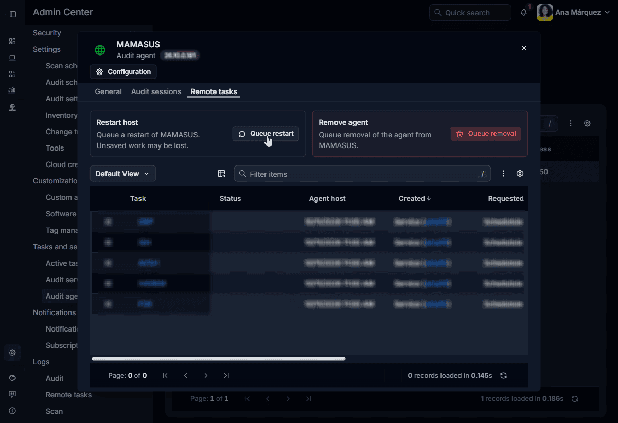Viewport: 618px width, 423px height.
Task: Open the dashboard grid icon in left rail
Action: click(12, 41)
